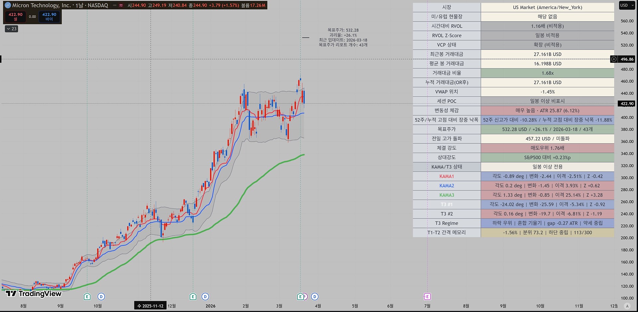Click the T1-T2 간격 메모리 value cell

tap(547, 233)
